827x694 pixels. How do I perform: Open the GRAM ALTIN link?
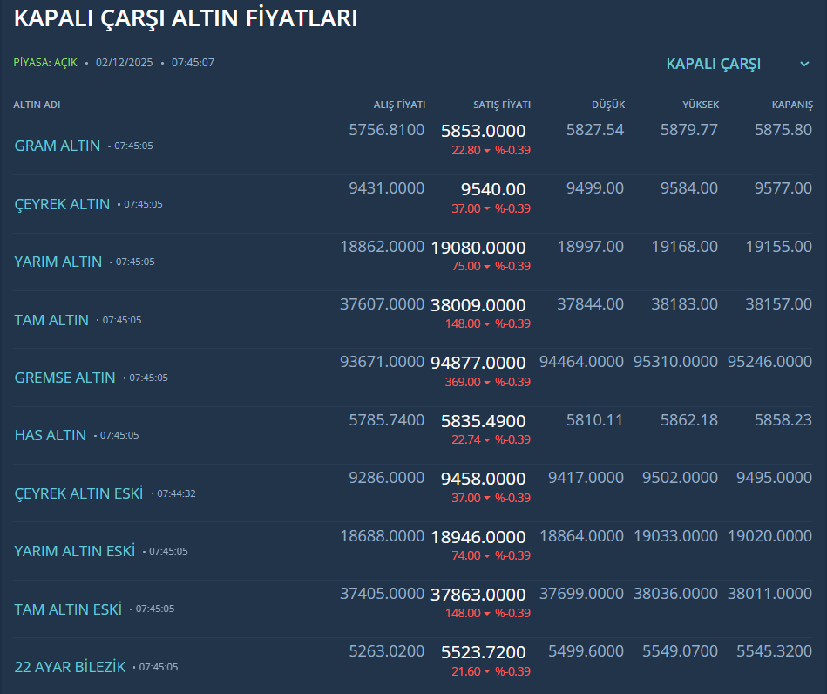click(58, 146)
